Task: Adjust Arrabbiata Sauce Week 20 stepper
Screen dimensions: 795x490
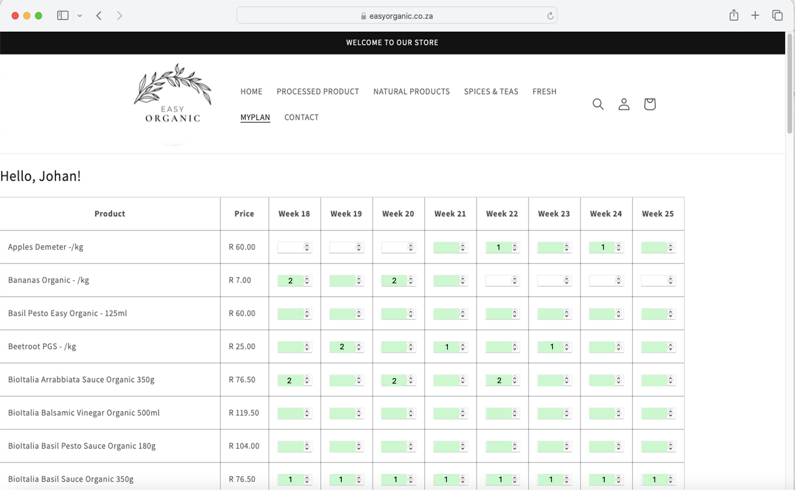Action: 411,380
